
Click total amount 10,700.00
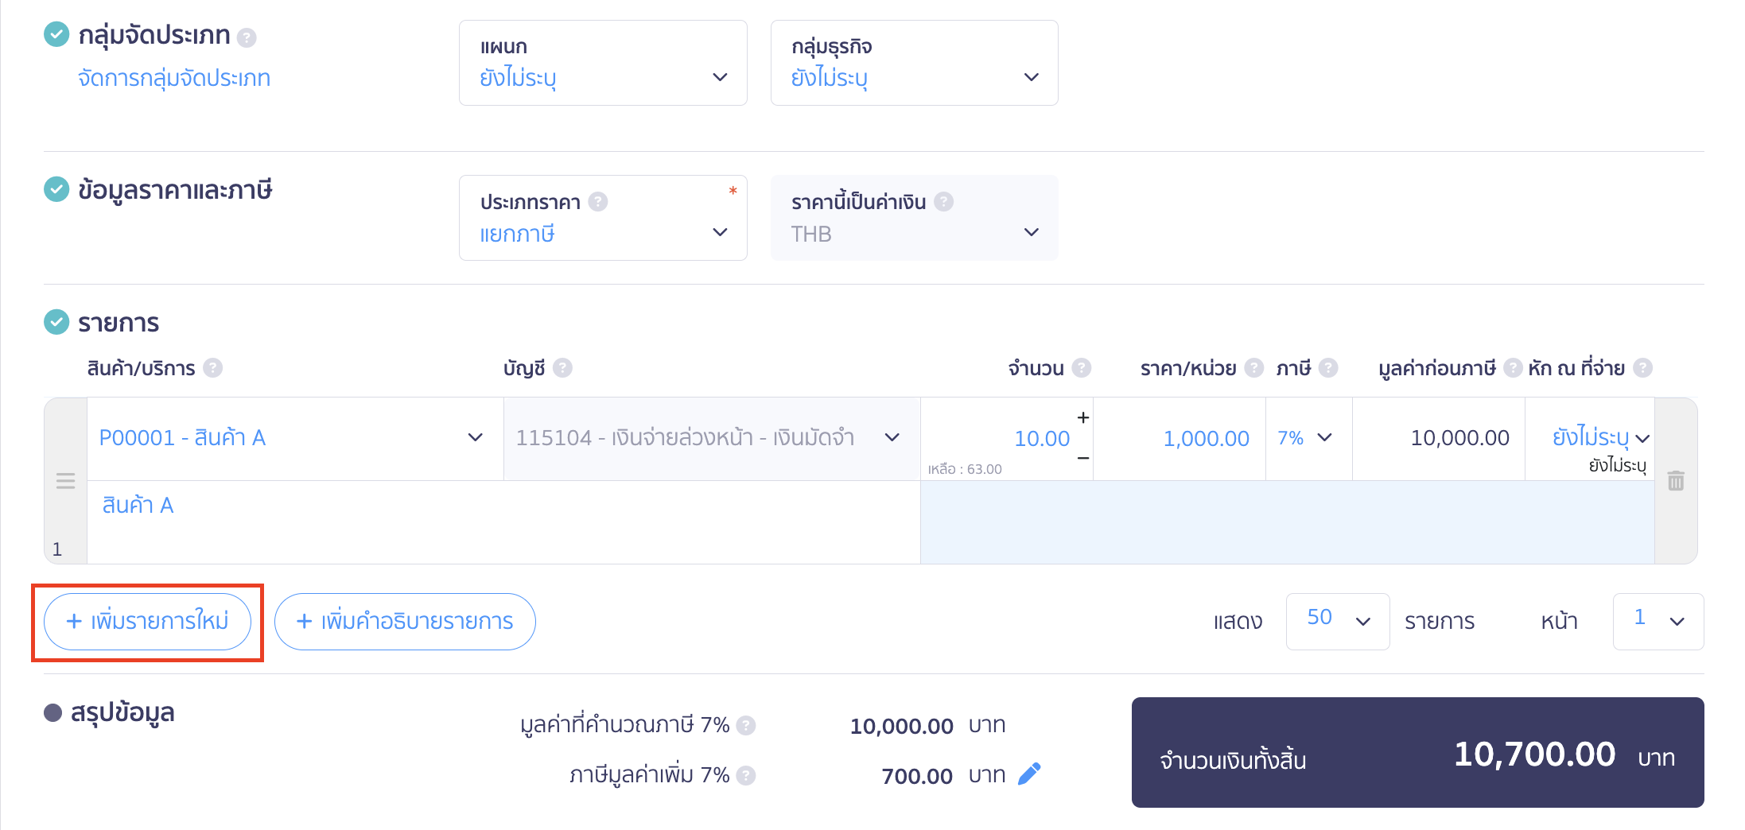point(1534,754)
